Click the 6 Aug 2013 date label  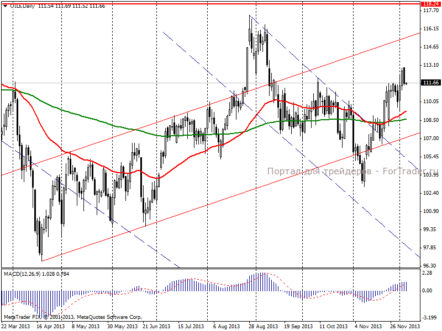click(227, 327)
